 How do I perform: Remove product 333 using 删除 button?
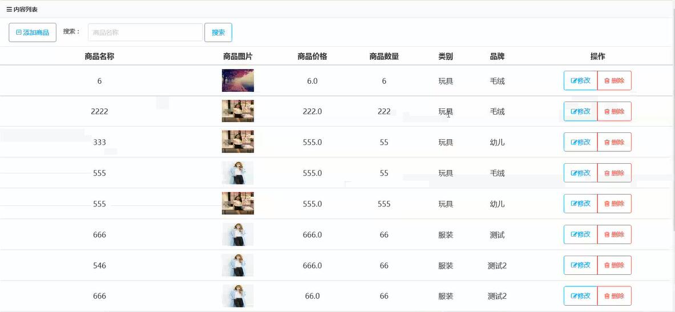coord(615,142)
